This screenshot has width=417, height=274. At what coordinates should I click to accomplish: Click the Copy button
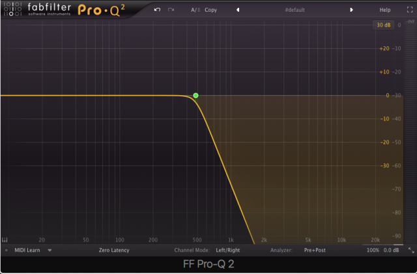(211, 10)
